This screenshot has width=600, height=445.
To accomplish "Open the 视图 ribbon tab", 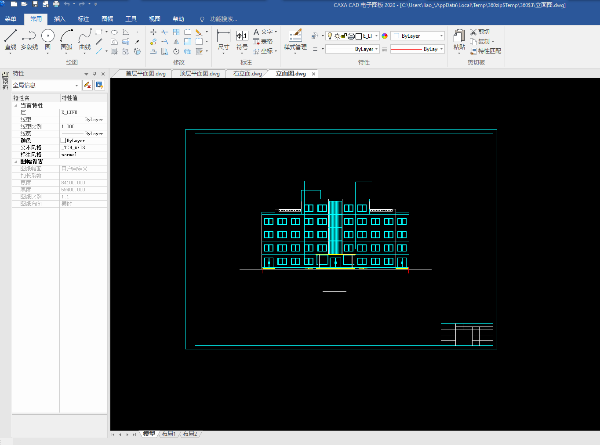I will 154,19.
